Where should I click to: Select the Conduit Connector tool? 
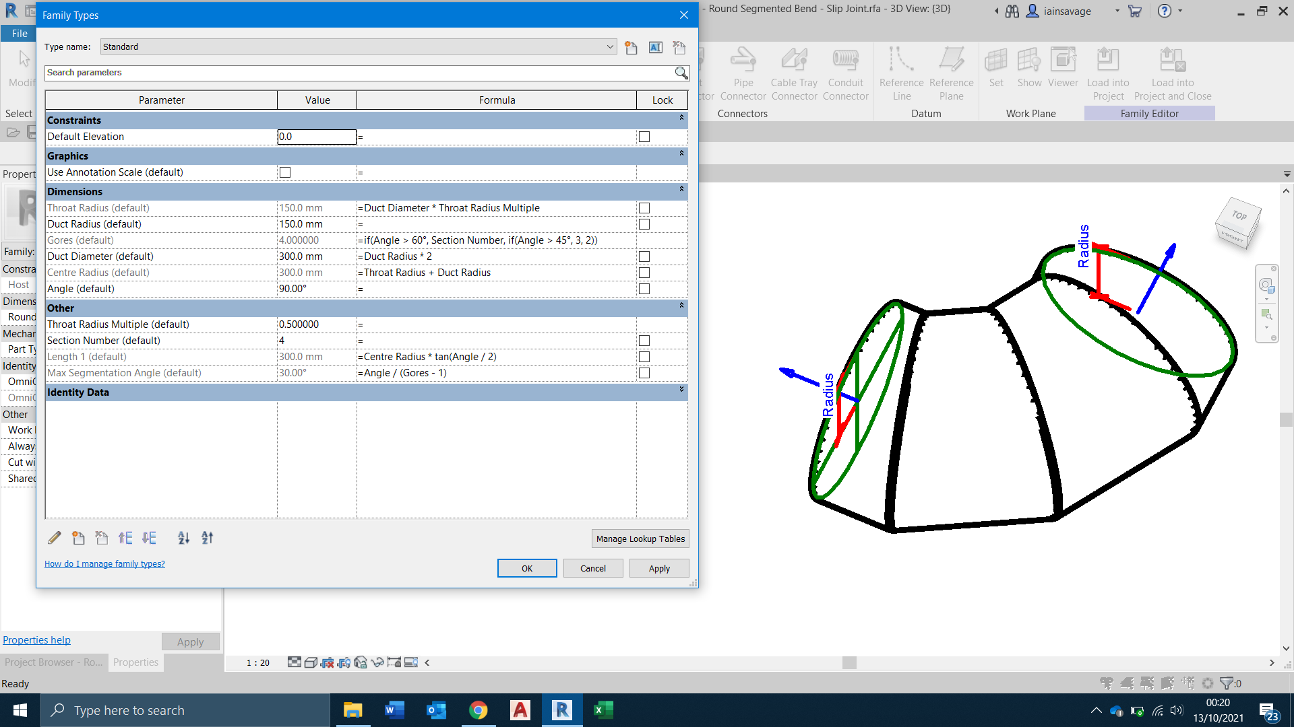tap(845, 73)
